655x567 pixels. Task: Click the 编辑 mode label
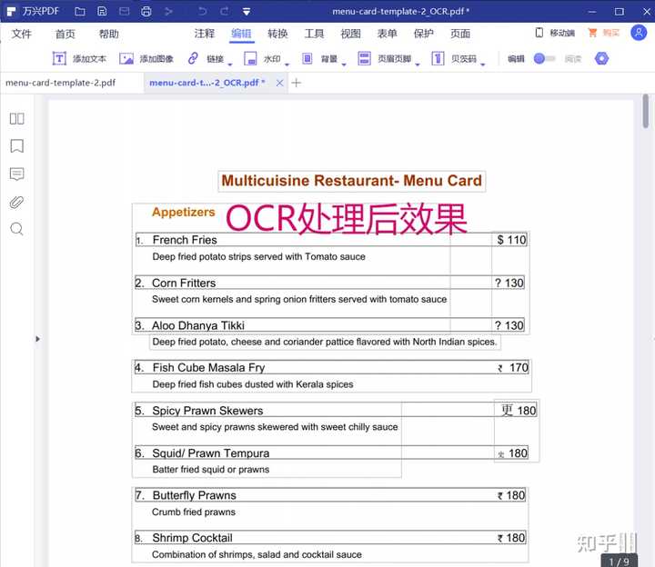click(516, 59)
